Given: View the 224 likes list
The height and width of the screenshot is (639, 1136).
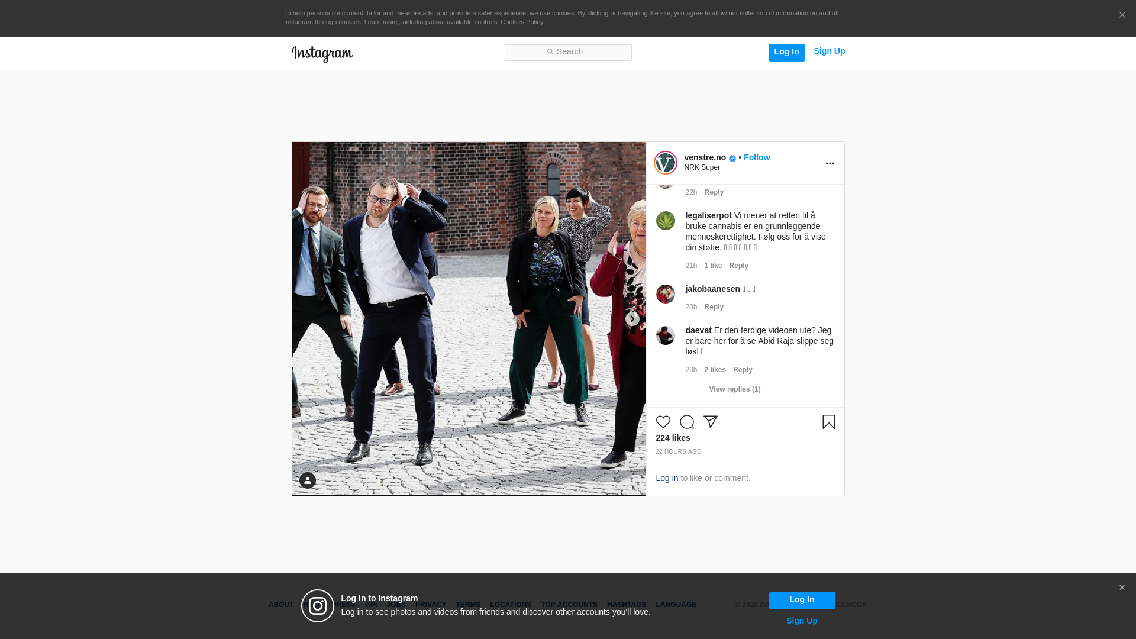Looking at the screenshot, I should click(x=673, y=438).
